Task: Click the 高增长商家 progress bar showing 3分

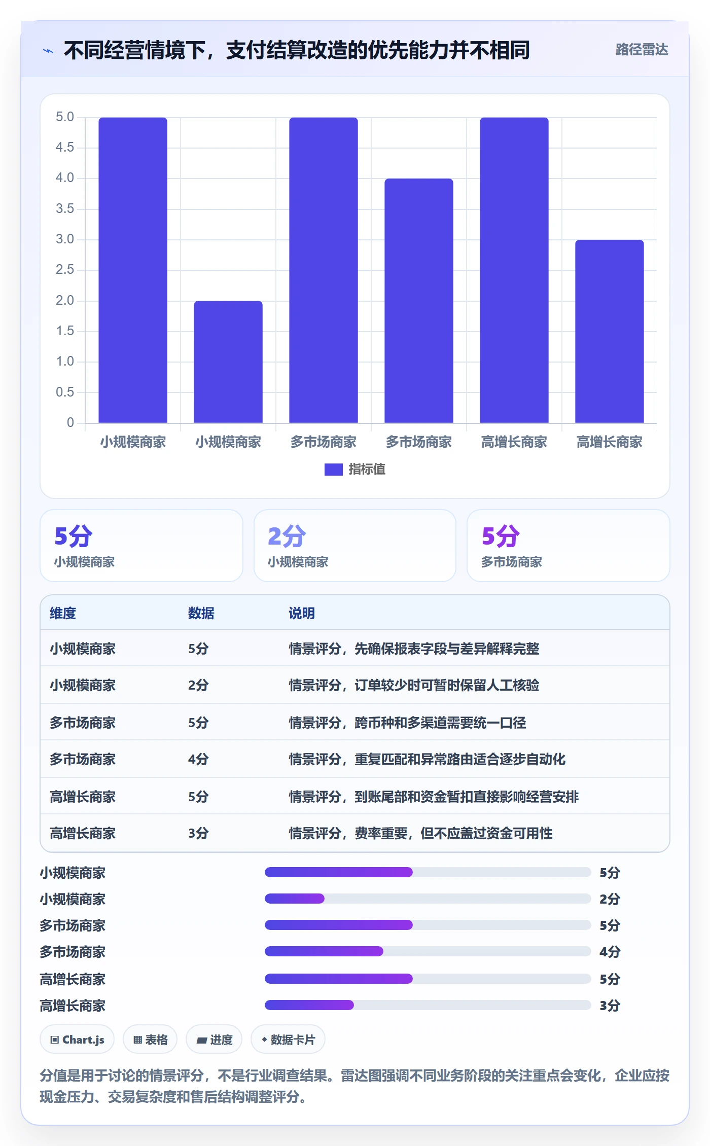Action: point(428,1005)
